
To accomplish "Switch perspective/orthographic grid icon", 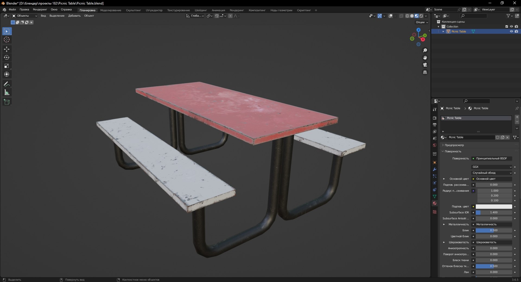I will click(425, 72).
